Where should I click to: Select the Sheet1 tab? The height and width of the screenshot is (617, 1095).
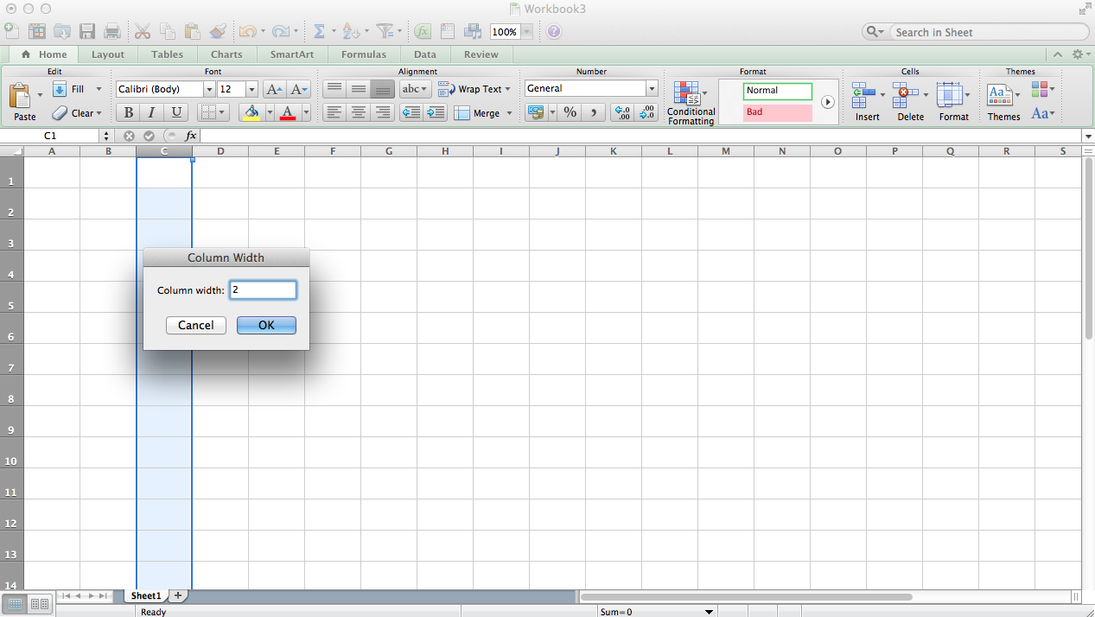(x=145, y=595)
